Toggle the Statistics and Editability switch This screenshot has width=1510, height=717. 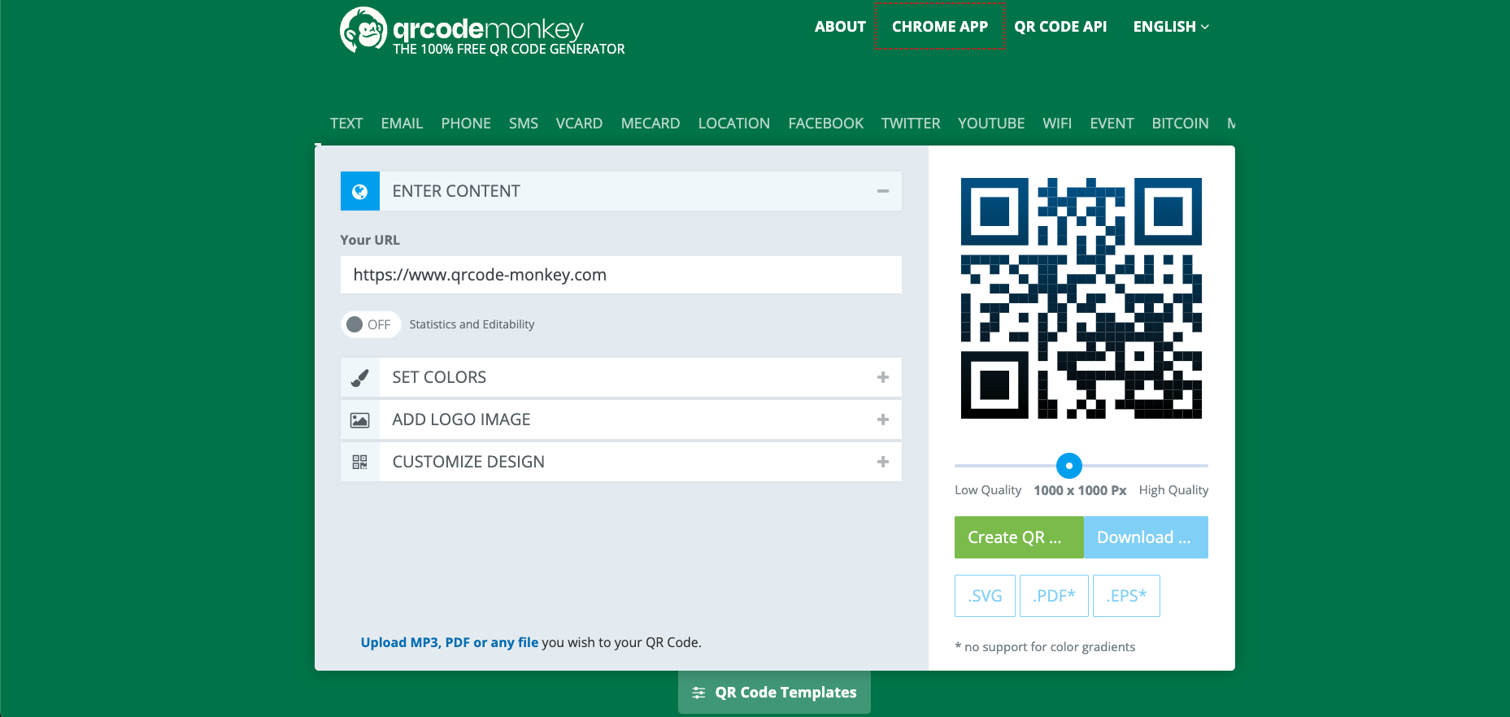pyautogui.click(x=370, y=324)
